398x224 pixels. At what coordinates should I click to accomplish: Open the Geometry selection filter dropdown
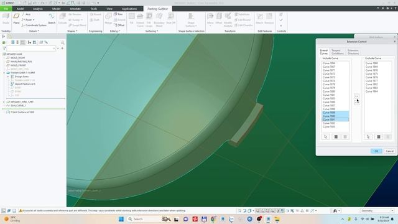tap(377, 211)
